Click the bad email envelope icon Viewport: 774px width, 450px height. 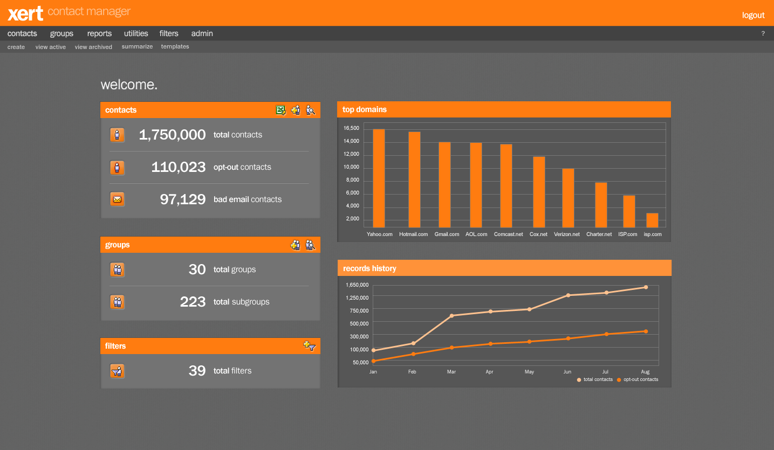[117, 199]
